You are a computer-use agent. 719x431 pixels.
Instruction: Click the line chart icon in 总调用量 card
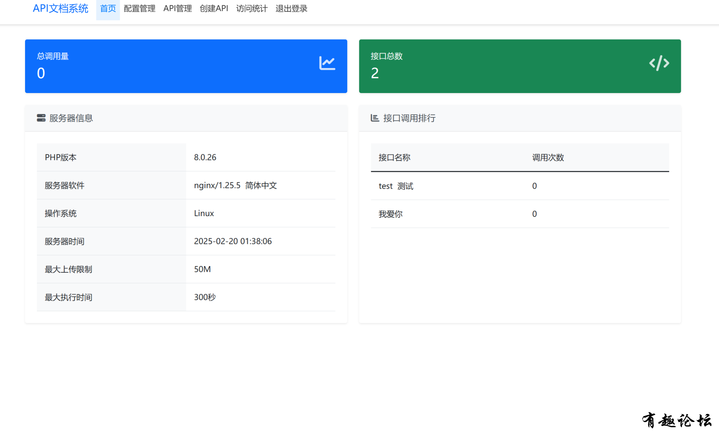tap(327, 63)
